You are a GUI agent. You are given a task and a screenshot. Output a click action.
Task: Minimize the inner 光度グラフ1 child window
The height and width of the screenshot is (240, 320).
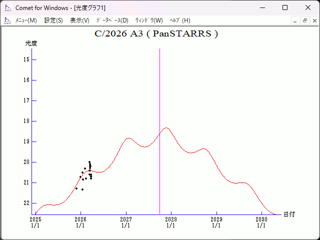click(x=295, y=20)
